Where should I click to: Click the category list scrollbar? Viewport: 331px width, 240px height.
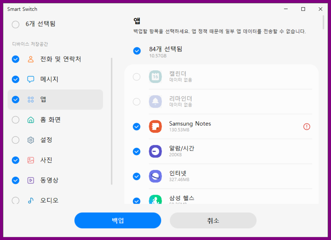point(112,121)
